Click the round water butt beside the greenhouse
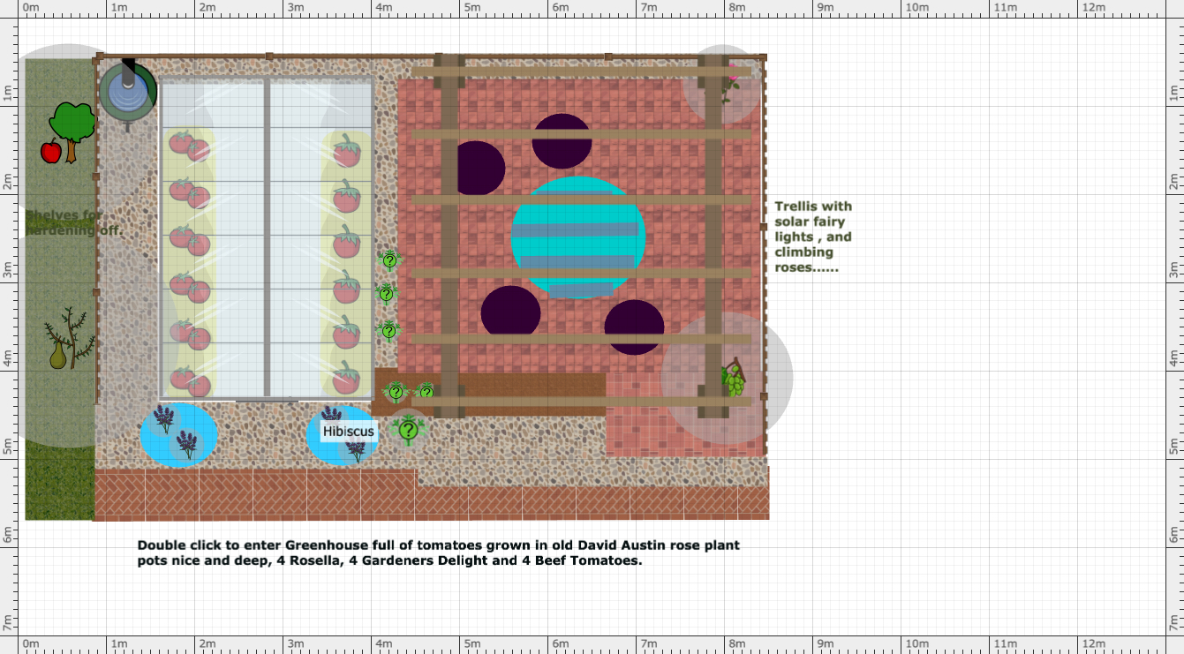 [128, 90]
